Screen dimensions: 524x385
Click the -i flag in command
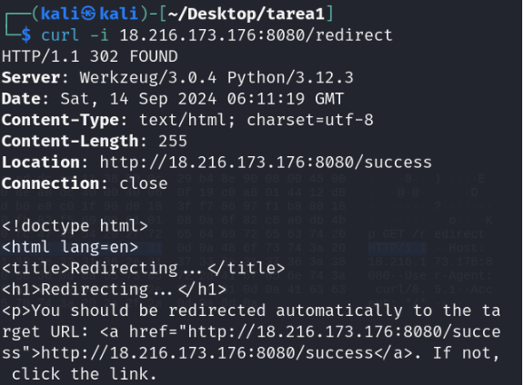point(99,35)
